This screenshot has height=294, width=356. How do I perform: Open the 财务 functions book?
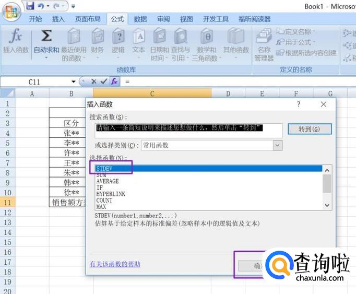point(98,43)
